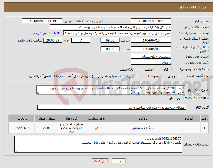Click the remaining time field 20:05:39
Viewport: 213px width, 168px height.
click(x=53, y=40)
